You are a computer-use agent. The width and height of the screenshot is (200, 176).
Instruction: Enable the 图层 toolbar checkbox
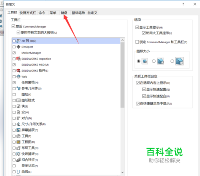pyautogui.click(x=14, y=94)
